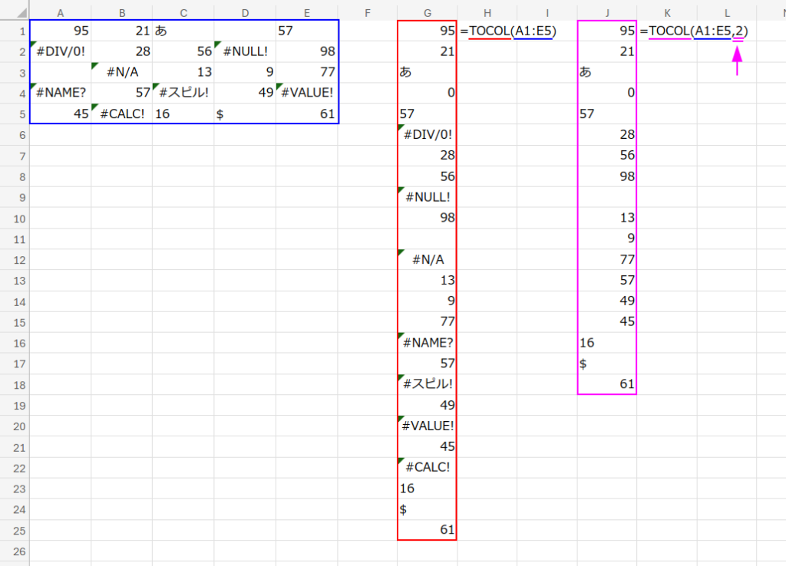Select cell G4 showing 0
Screen dimensions: 786x566
click(x=427, y=94)
